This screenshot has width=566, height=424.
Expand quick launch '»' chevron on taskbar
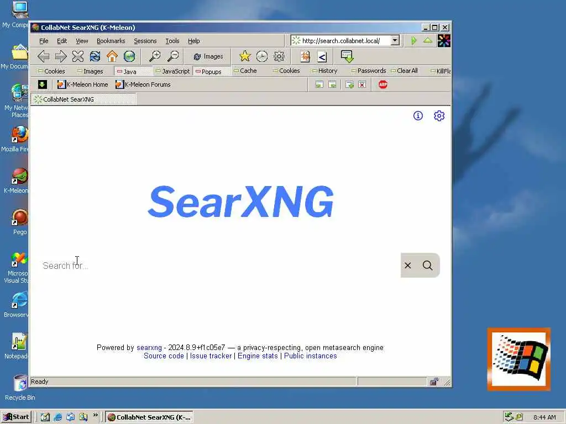[x=95, y=415]
